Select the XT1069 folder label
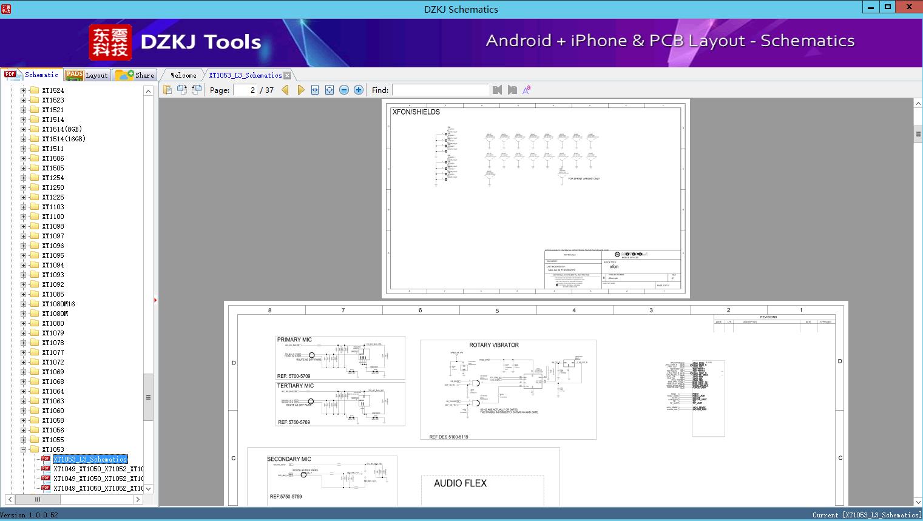This screenshot has height=521, width=923. tap(53, 372)
